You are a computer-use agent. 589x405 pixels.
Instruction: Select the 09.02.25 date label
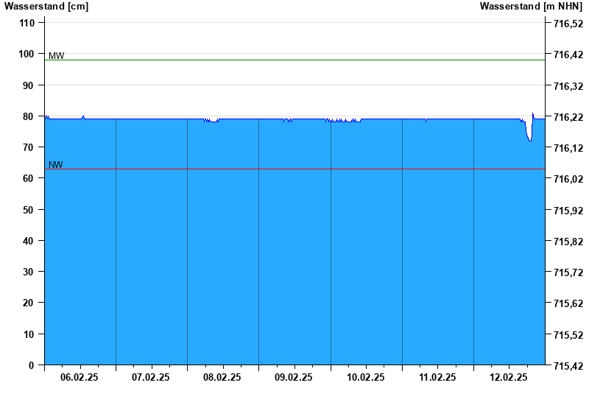click(x=294, y=377)
